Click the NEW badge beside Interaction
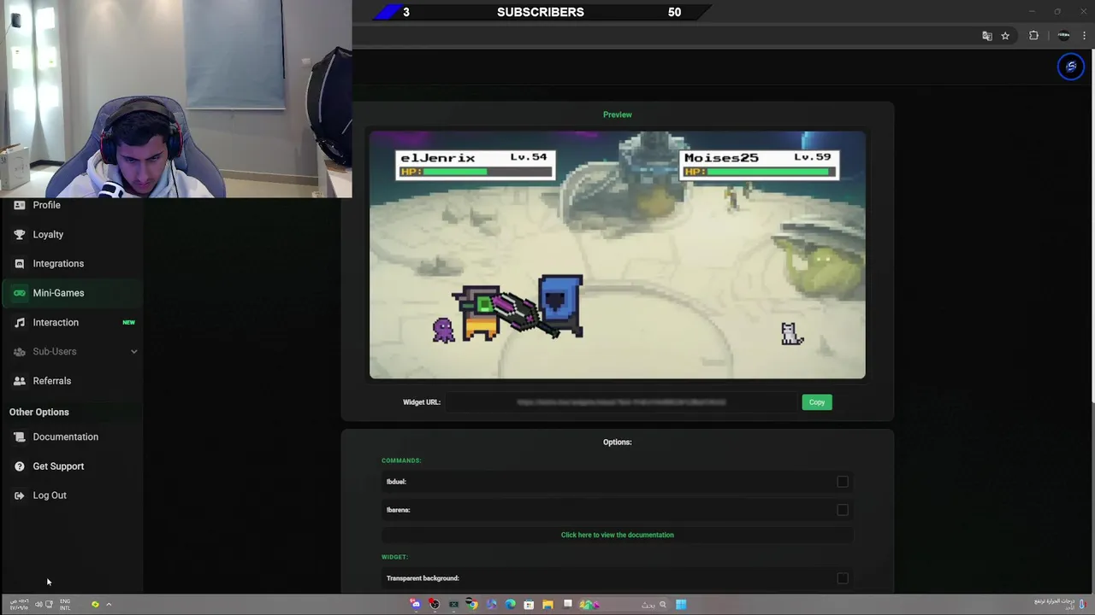This screenshot has width=1095, height=615. click(x=128, y=322)
